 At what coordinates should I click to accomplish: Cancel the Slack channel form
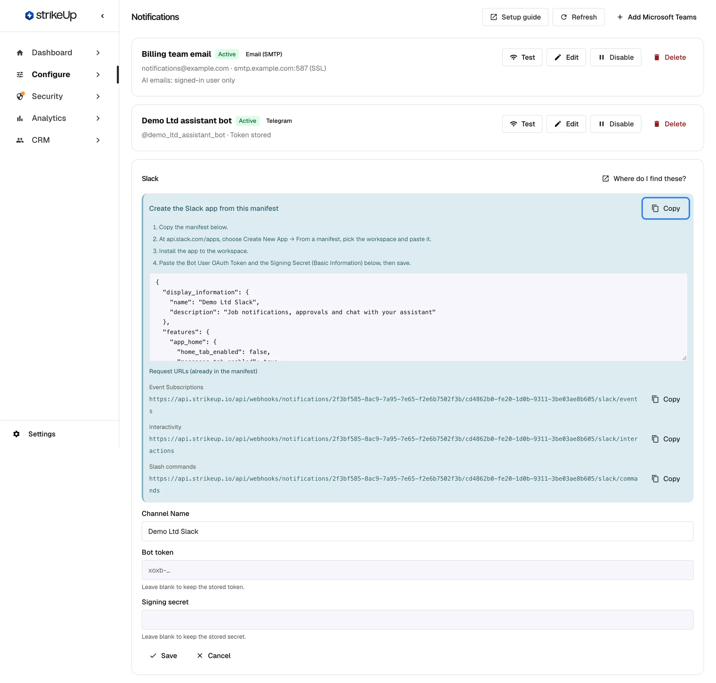pyautogui.click(x=214, y=656)
